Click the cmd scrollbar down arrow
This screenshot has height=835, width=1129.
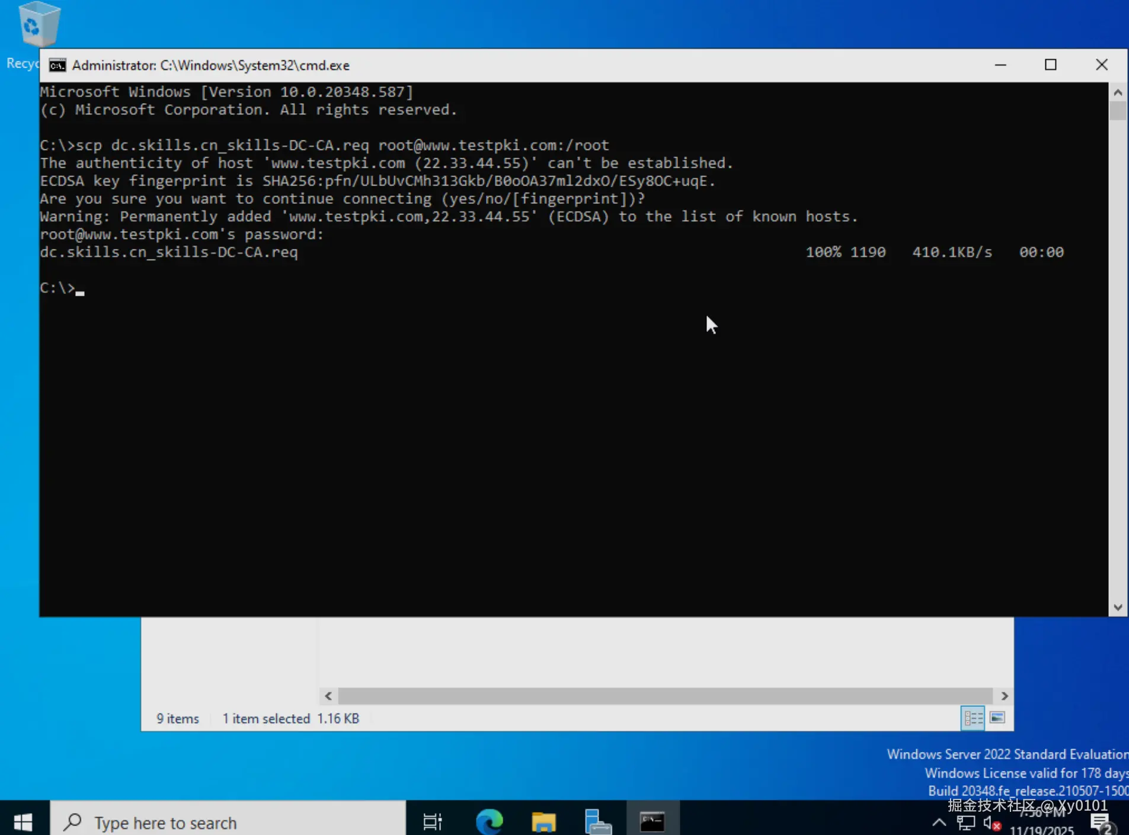coord(1118,607)
